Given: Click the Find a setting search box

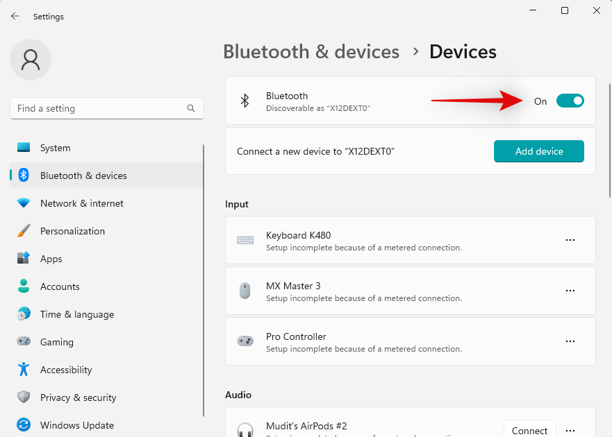Looking at the screenshot, I should tap(107, 108).
